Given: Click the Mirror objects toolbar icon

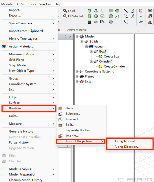Looking at the screenshot, I should pos(150,22).
